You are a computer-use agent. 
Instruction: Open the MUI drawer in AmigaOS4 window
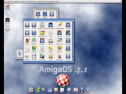coord(52,14)
